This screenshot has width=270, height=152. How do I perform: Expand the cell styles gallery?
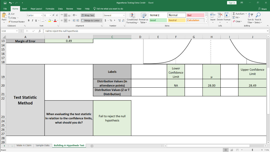[206, 21]
